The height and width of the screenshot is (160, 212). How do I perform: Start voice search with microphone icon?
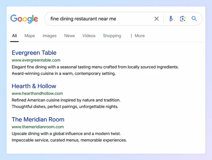click(171, 18)
